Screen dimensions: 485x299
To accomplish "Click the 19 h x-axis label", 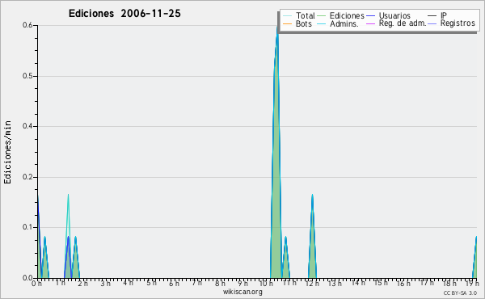I will tap(472, 283).
